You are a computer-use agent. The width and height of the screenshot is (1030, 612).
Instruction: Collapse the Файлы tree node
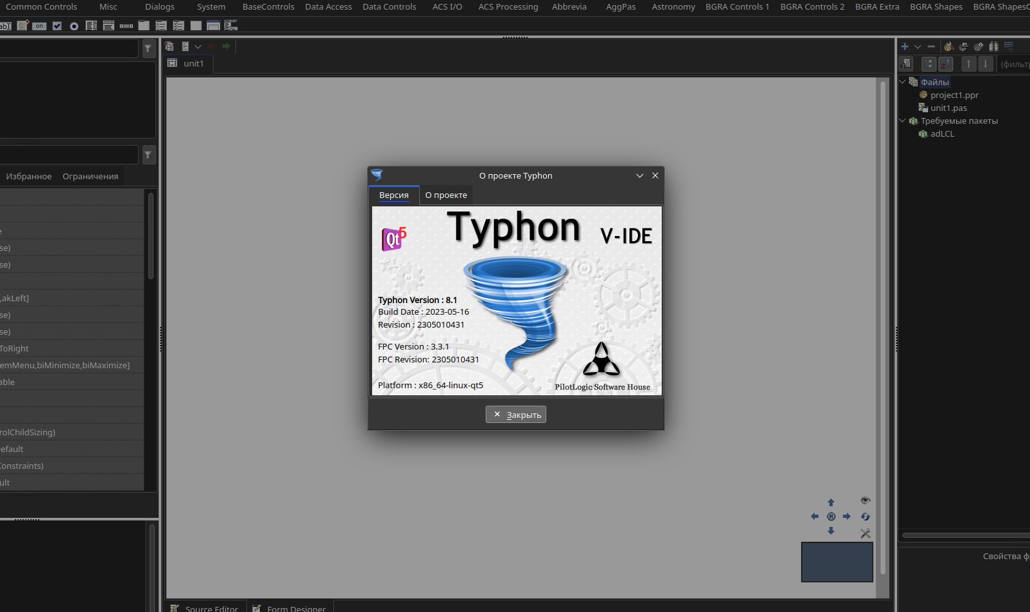pyautogui.click(x=903, y=82)
